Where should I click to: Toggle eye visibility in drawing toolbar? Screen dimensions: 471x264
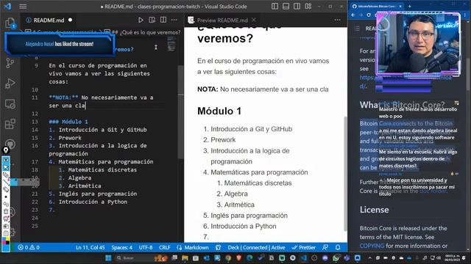(6, 160)
